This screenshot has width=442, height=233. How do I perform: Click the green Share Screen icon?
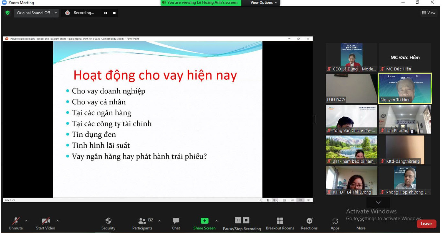point(204,221)
